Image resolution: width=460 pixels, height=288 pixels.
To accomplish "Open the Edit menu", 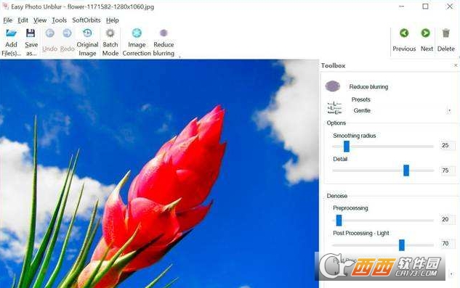I will pos(23,20).
